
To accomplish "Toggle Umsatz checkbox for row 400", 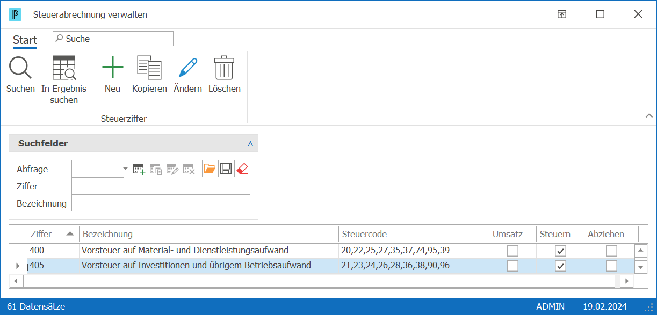I will (513, 251).
